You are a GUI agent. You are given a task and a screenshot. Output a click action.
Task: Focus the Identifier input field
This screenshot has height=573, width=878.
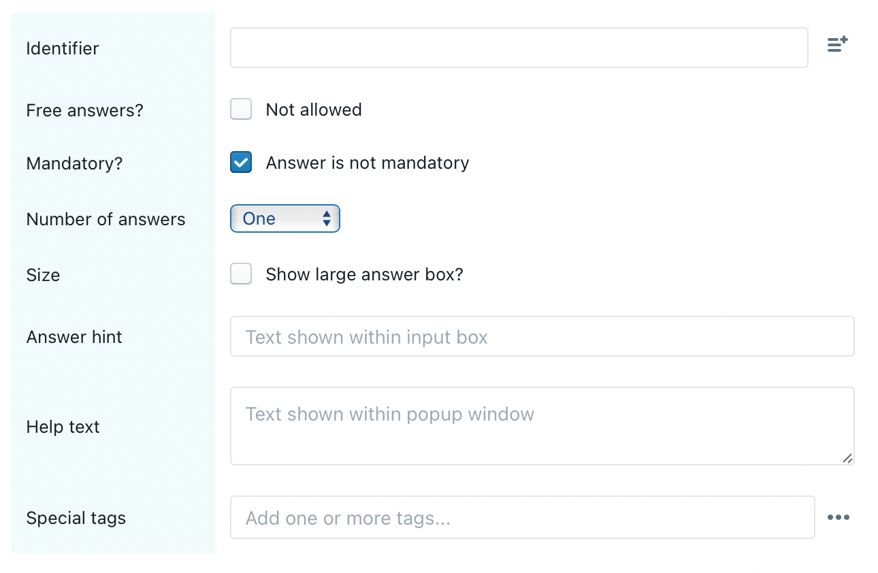click(x=519, y=48)
